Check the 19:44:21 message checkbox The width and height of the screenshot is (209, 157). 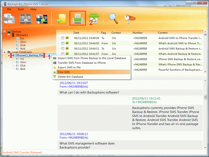coord(63,48)
